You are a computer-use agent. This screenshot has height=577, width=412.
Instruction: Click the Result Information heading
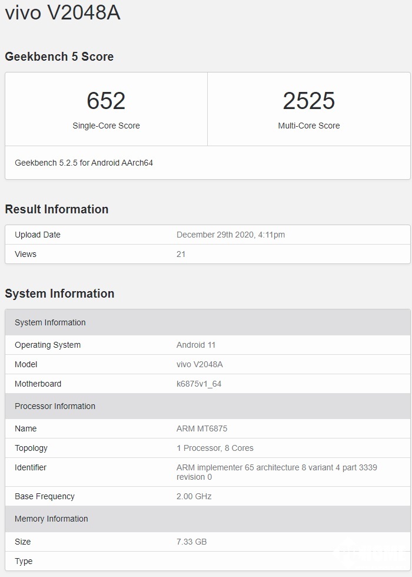click(x=57, y=209)
